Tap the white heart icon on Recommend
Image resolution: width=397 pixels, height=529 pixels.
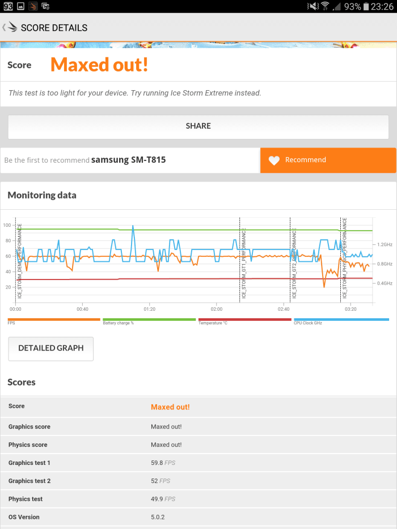click(274, 160)
